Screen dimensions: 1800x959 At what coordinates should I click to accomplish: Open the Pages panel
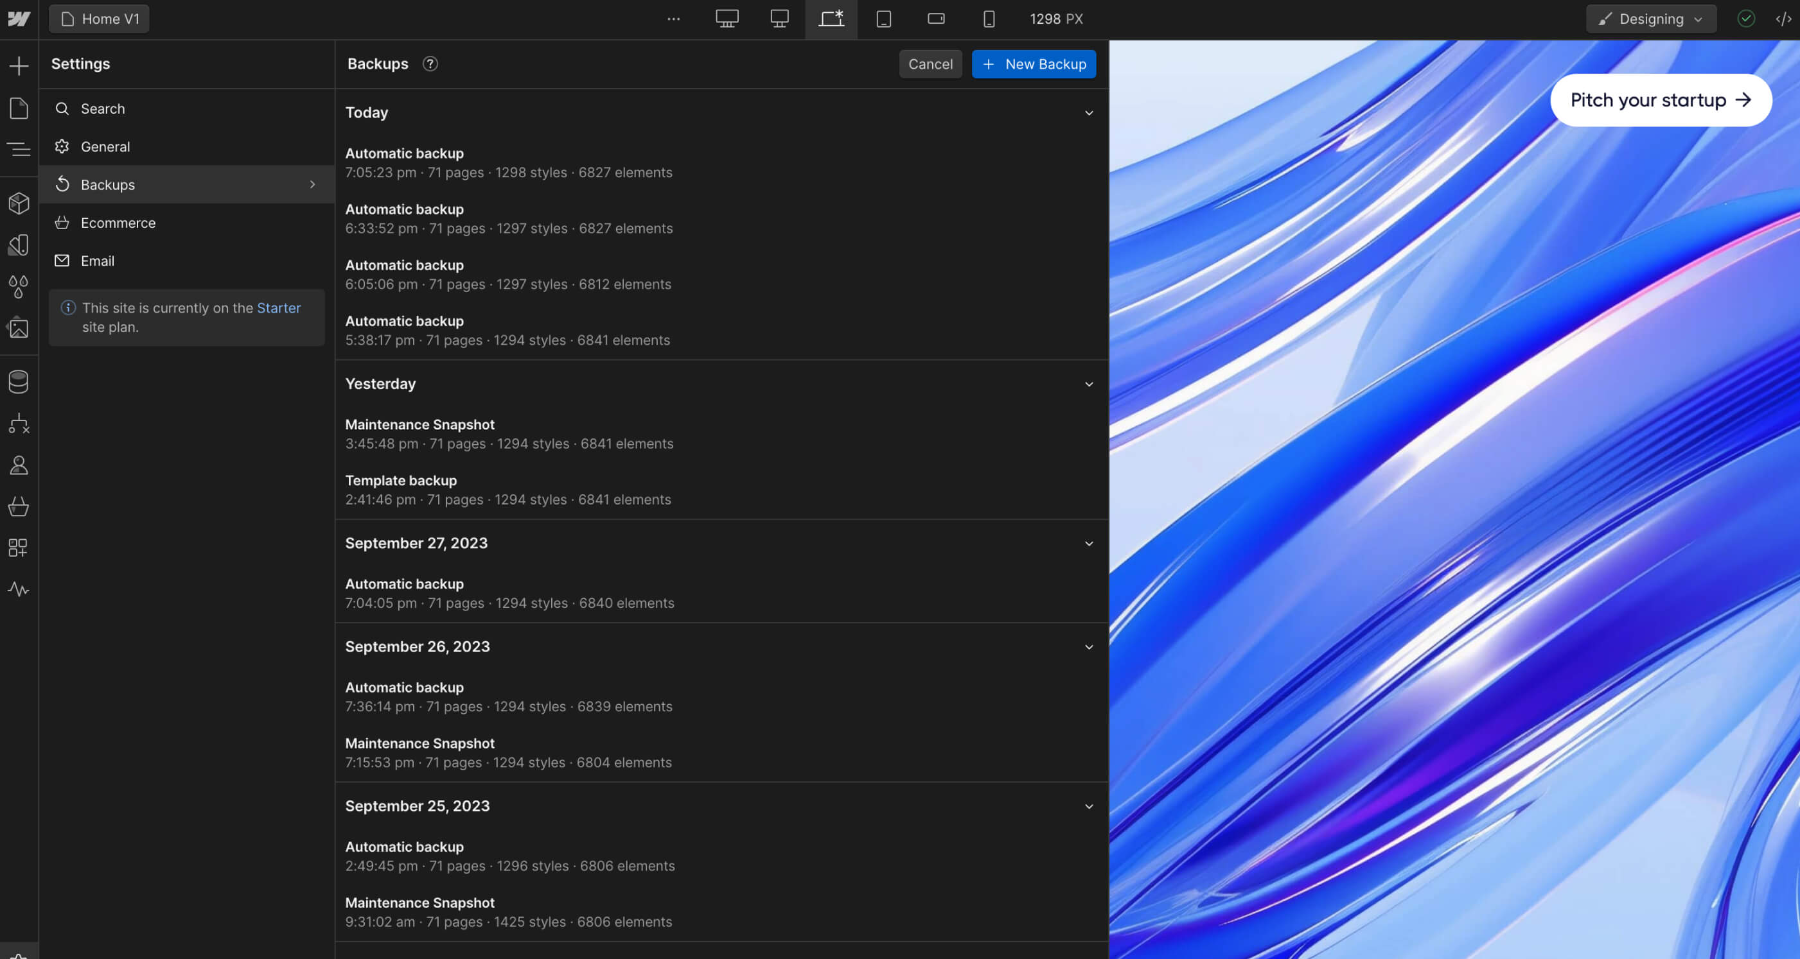tap(19, 108)
